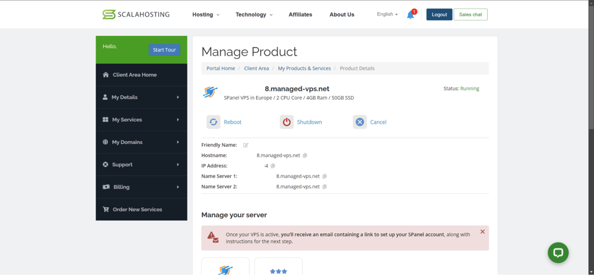Click the My Domains globe icon

[106, 142]
